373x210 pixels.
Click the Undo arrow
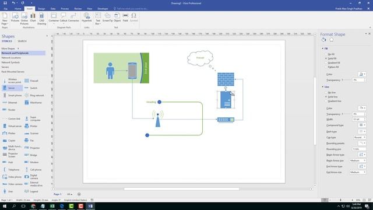(x=13, y=3)
